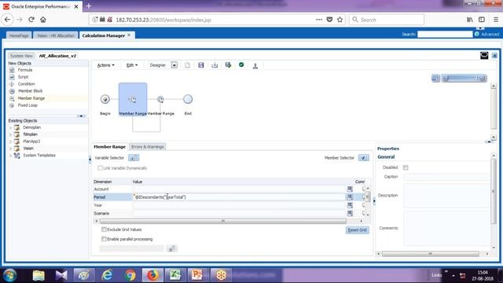Expand the System Templates tree node
This screenshot has width=503, height=283.
pos(10,156)
